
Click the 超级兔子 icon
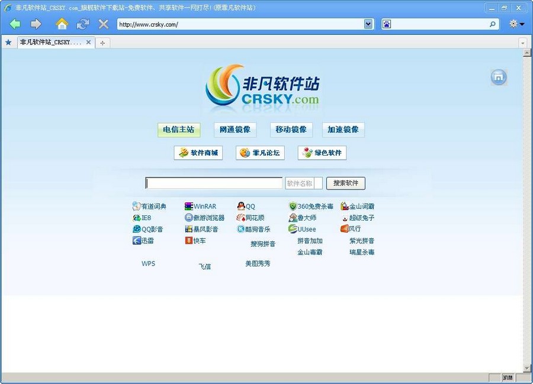(345, 218)
